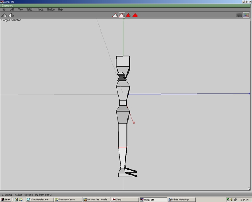Click the Wings 3D title bar icon
Screen dimensions: 252x202
2,2
